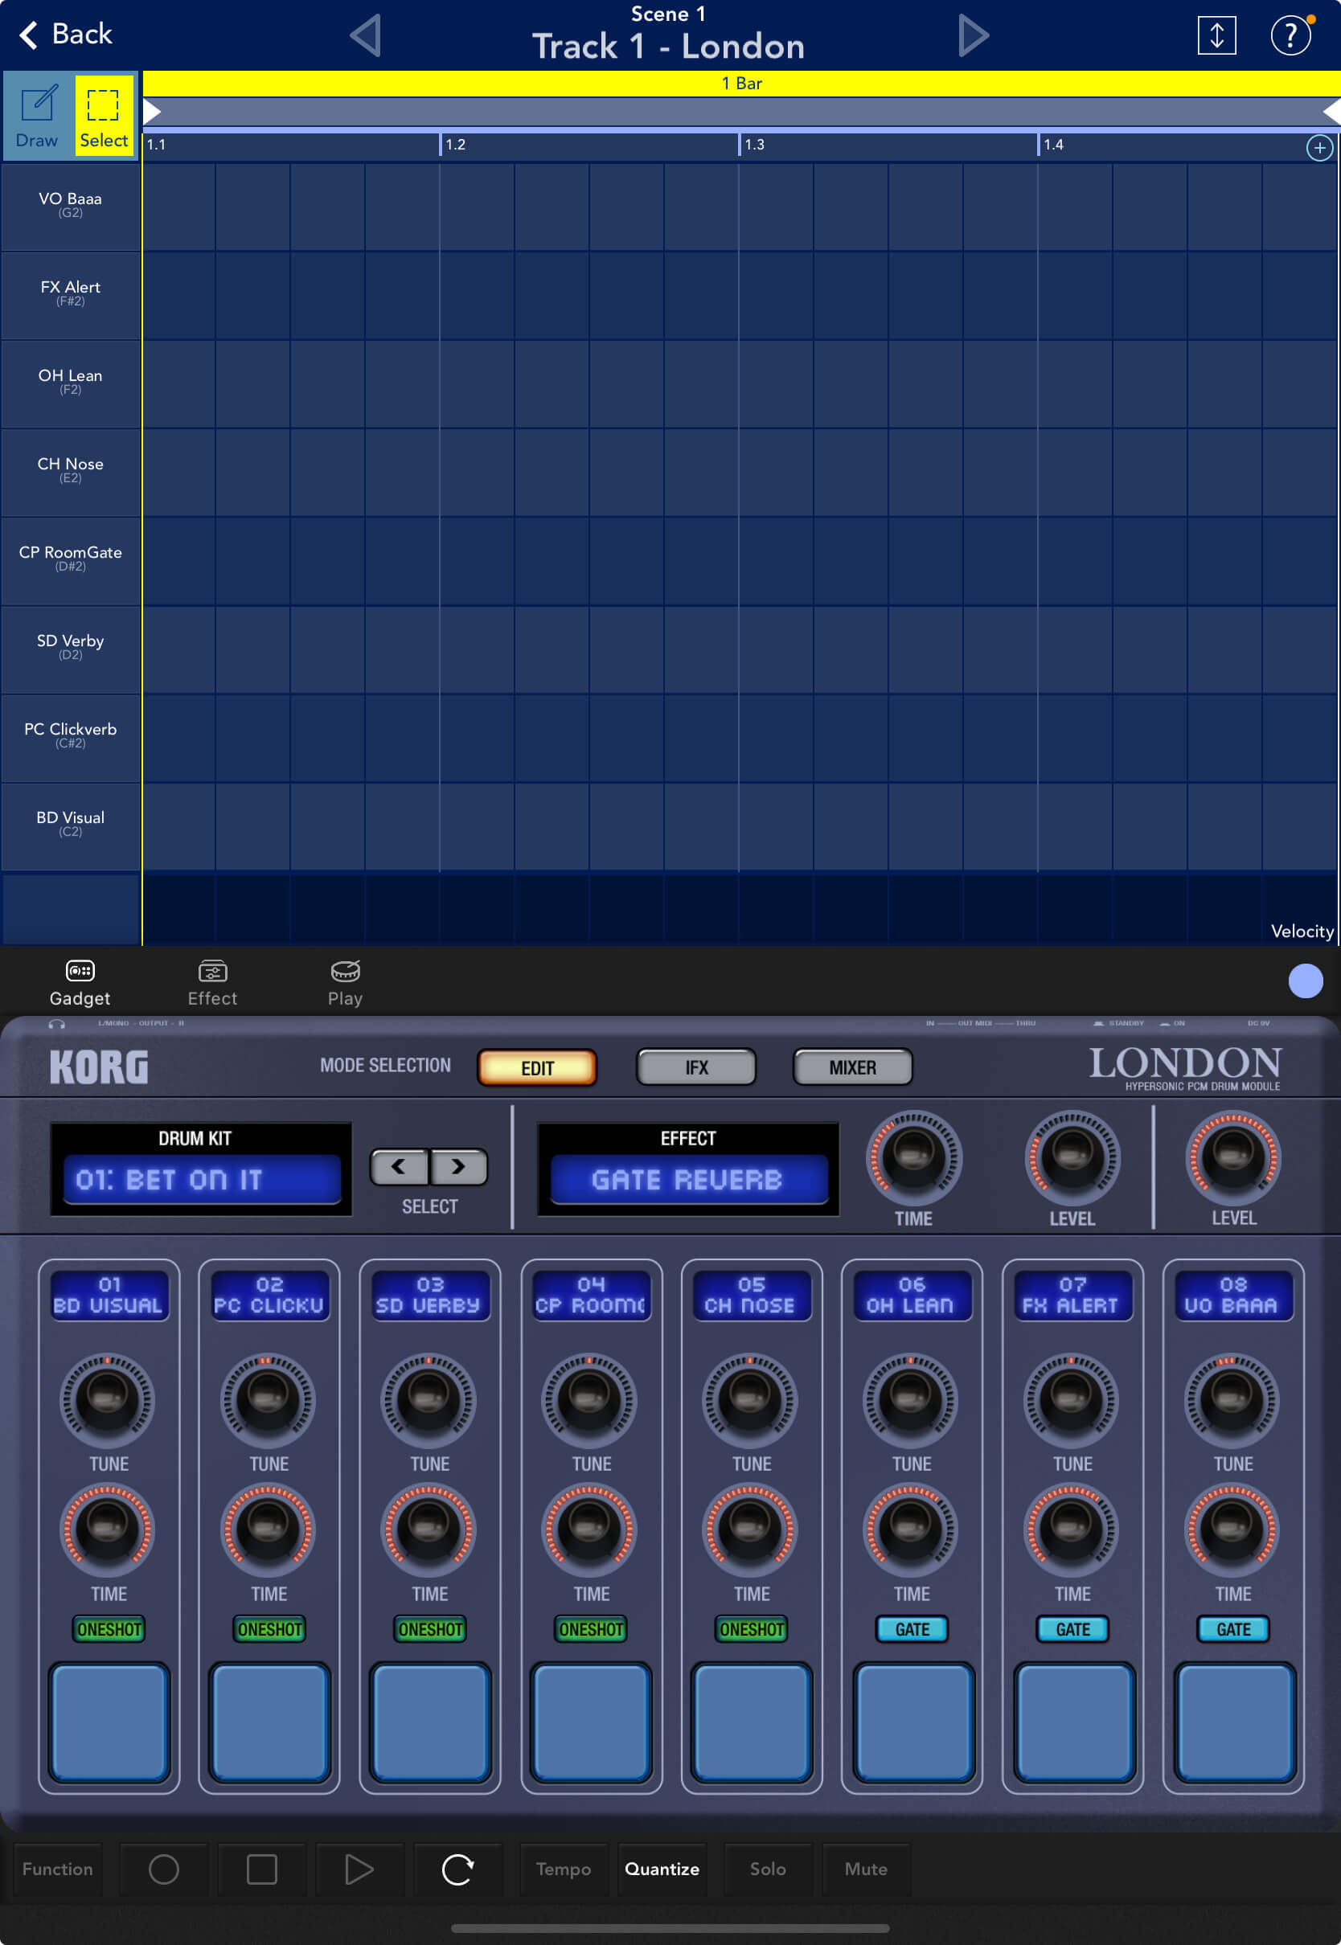Open the Play tab
The image size is (1341, 1945).
pos(346,983)
